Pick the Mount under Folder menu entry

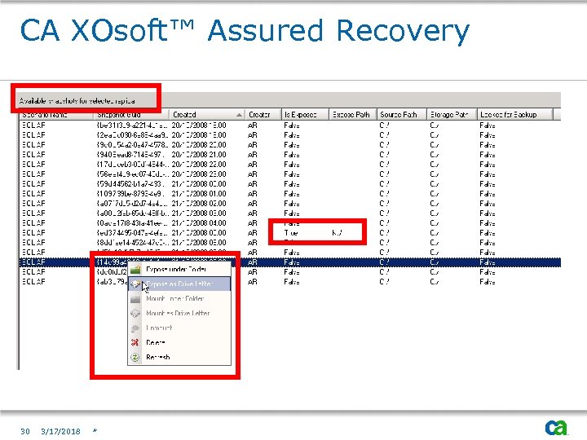179,299
